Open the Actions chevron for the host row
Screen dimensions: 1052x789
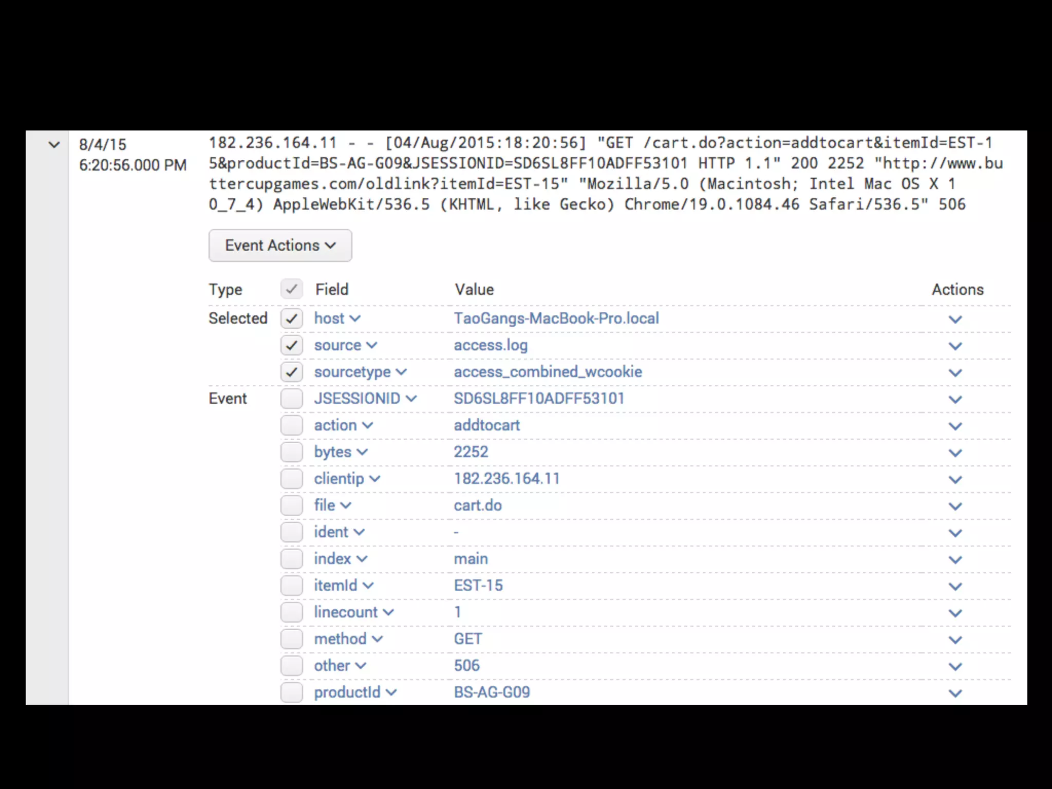pyautogui.click(x=955, y=320)
